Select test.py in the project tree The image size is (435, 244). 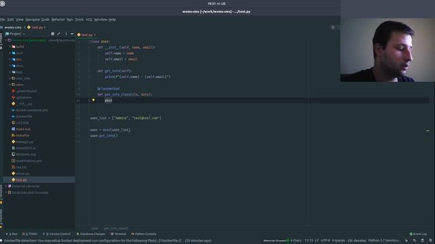point(21,180)
